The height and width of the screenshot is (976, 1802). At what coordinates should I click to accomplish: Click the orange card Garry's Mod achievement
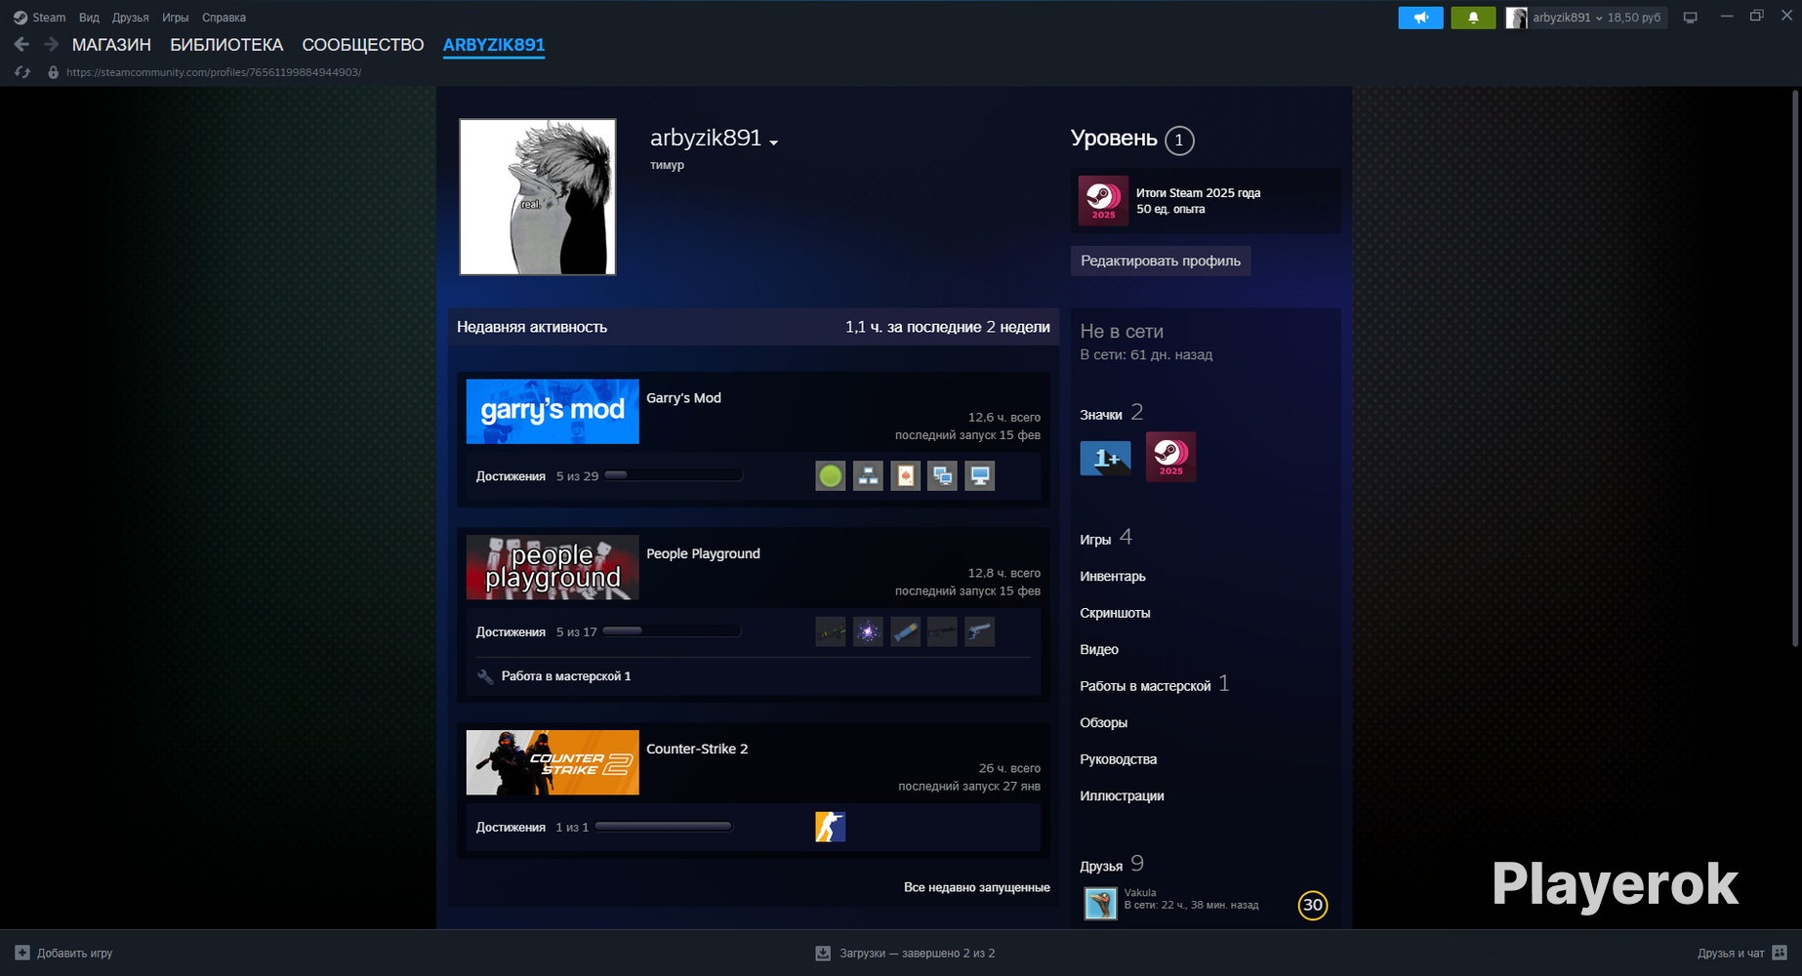click(x=905, y=476)
